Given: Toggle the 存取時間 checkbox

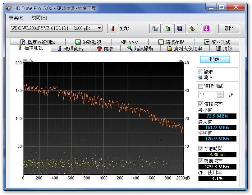Looking at the screenshot, I should 201,149.
